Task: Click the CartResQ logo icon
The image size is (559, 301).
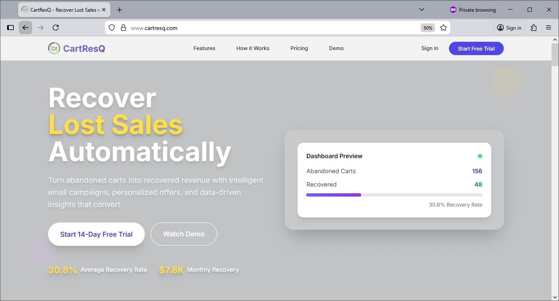Action: click(x=54, y=48)
